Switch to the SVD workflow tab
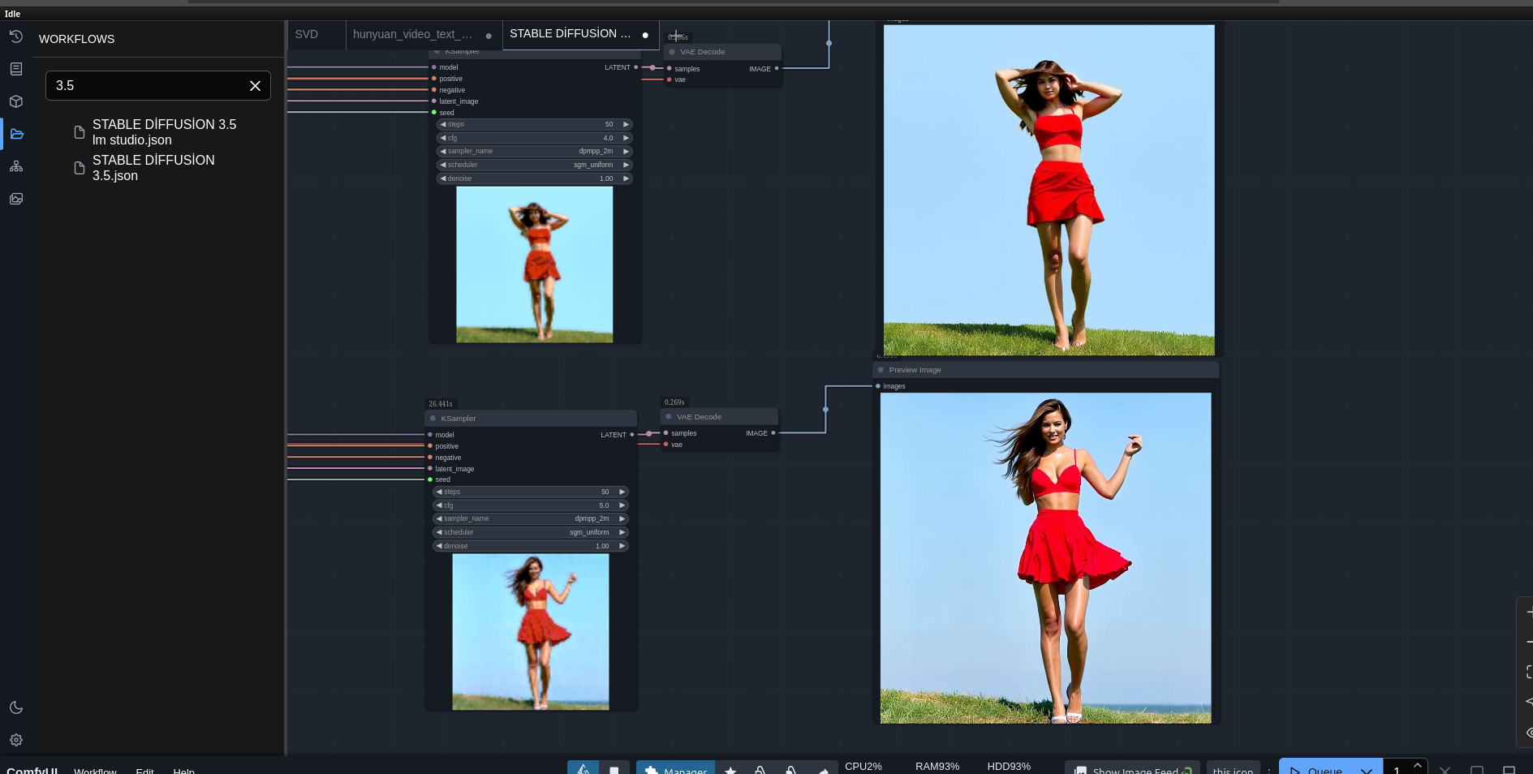The width and height of the screenshot is (1533, 774). (307, 34)
